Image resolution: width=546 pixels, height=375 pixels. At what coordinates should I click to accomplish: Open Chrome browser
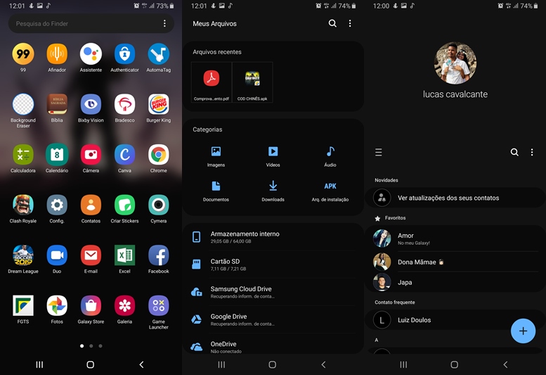[158, 155]
